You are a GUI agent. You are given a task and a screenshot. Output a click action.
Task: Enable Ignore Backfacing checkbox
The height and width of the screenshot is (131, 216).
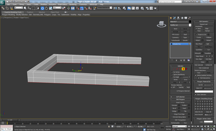point(172,75)
